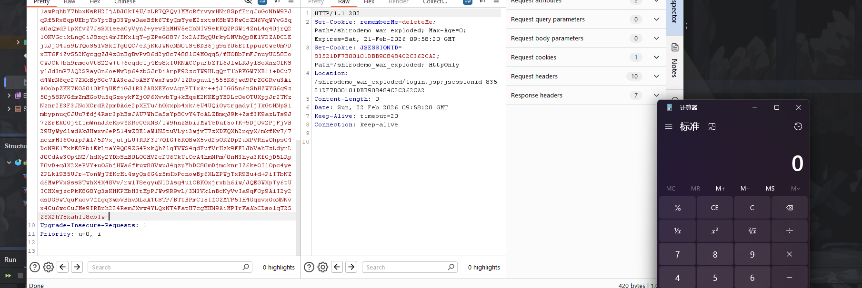
Task: Click Calculator digit 8 key
Action: pyautogui.click(x=715, y=254)
